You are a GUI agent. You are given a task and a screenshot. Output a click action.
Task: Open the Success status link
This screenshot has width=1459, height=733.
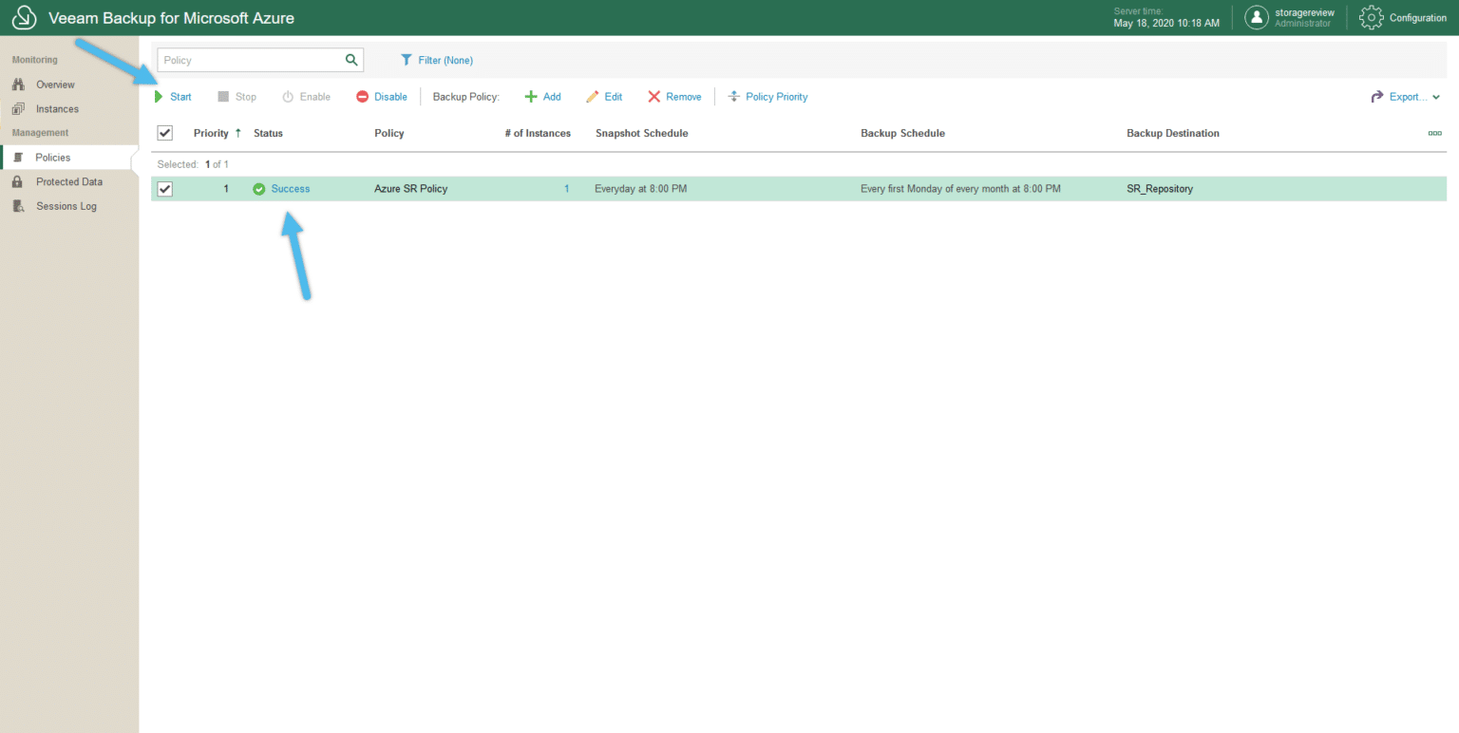291,189
